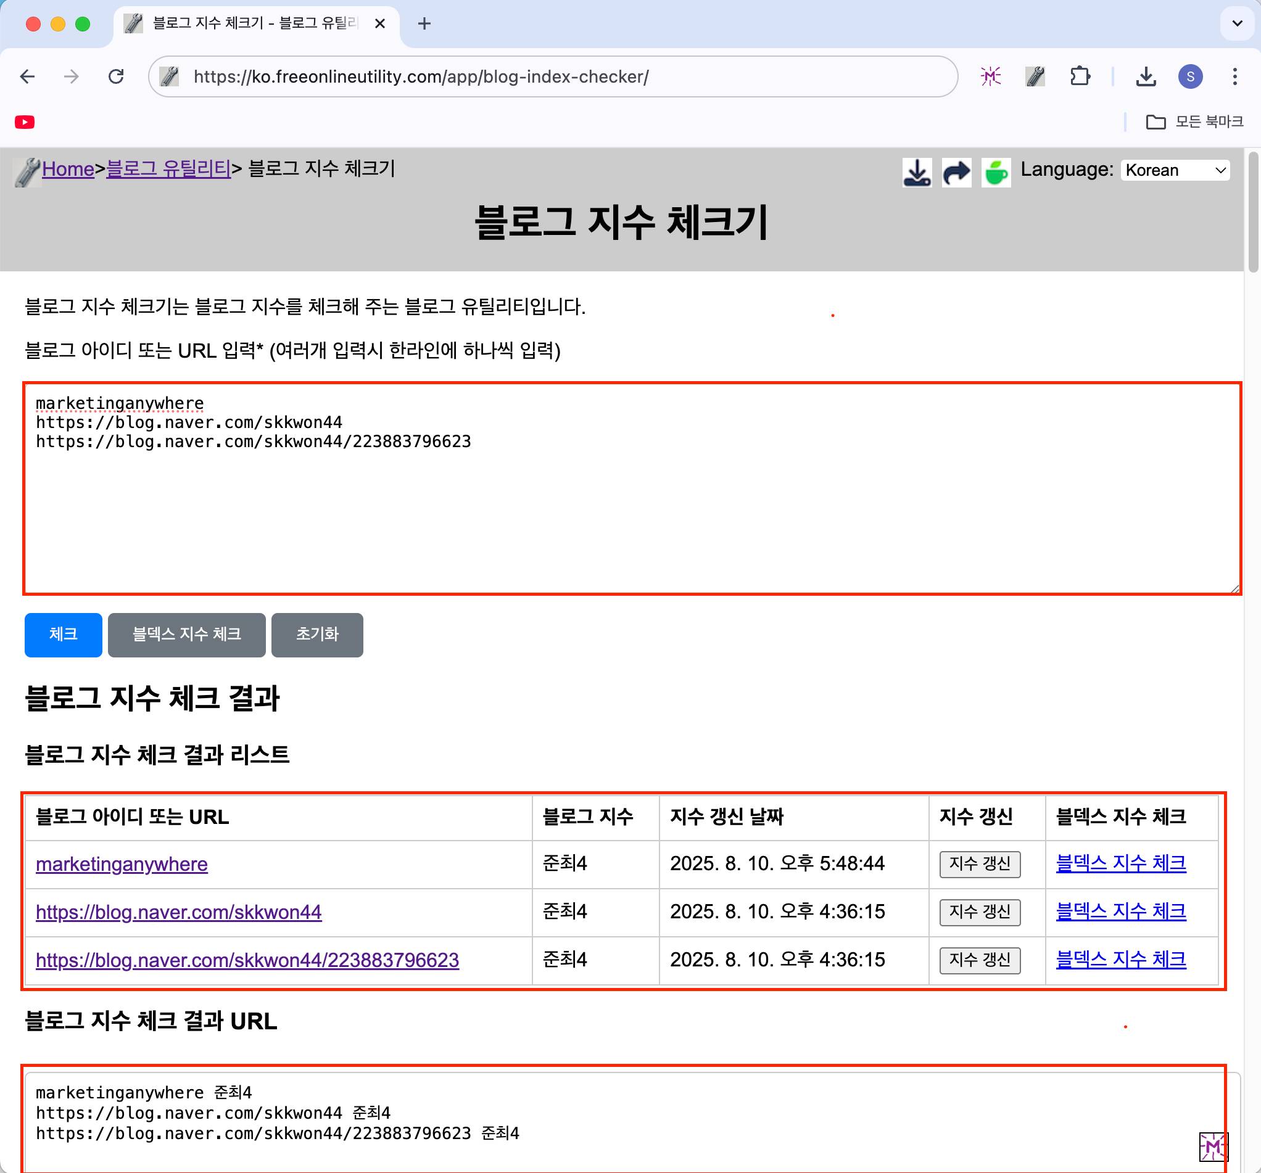Click the 초기화 reset button
Viewport: 1261px width, 1173px height.
317,635
